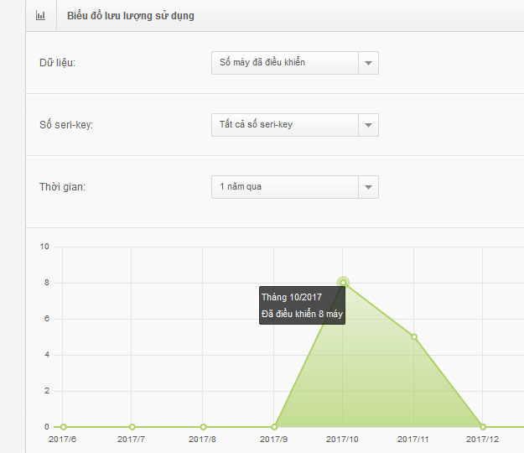The image size is (524, 453).
Task: Select the 'Tất cả số seri-key' combo box
Action: coord(295,125)
